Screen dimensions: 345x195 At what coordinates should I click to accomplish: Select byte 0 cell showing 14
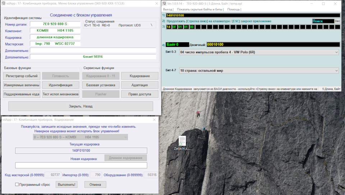pos(169,27)
